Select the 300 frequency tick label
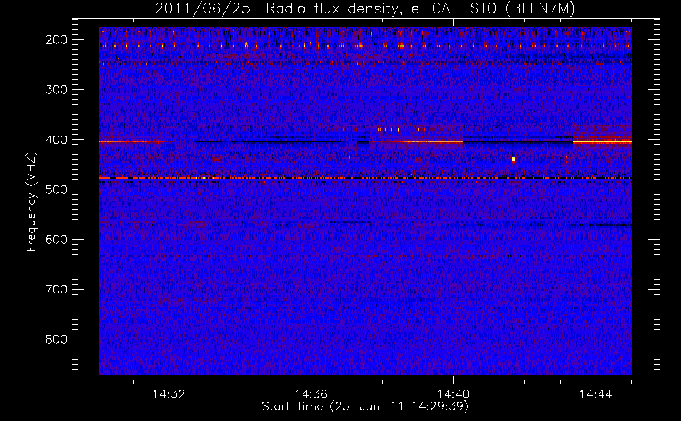 [x=56, y=90]
